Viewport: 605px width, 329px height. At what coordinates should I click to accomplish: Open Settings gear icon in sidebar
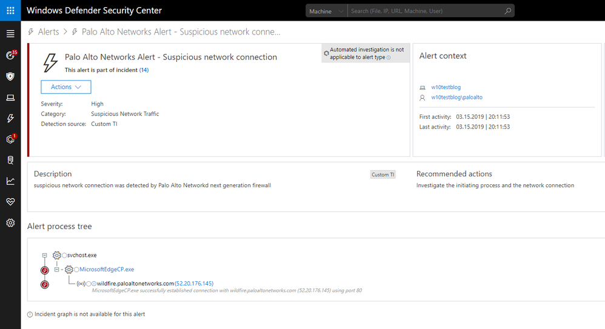tap(10, 223)
